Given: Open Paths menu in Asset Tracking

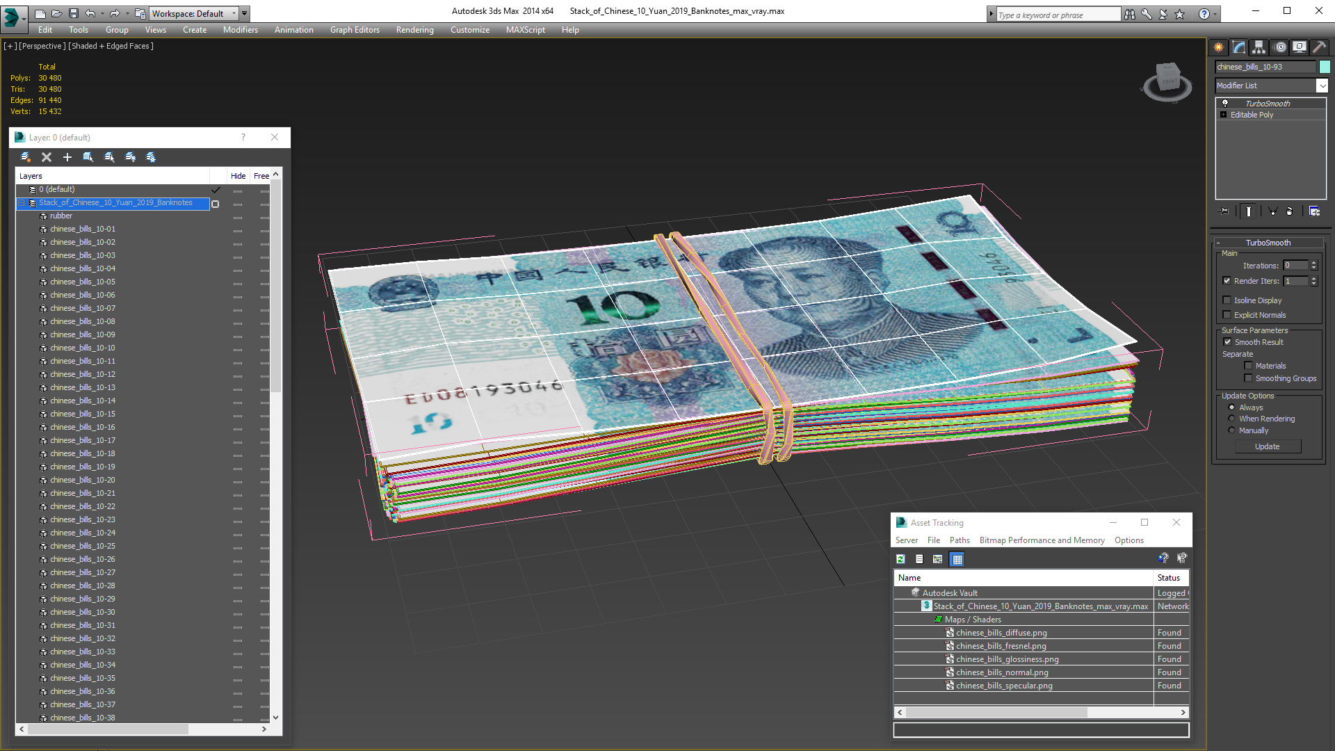Looking at the screenshot, I should click(x=960, y=540).
